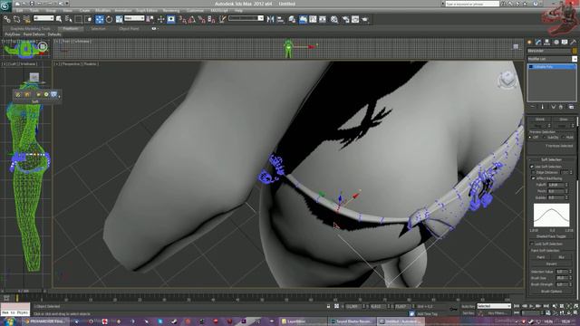The image size is (580, 326).
Task: Toggle Affect Backfacing checkbox
Action: click(534, 178)
